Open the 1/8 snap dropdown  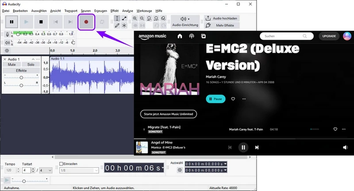(79, 170)
